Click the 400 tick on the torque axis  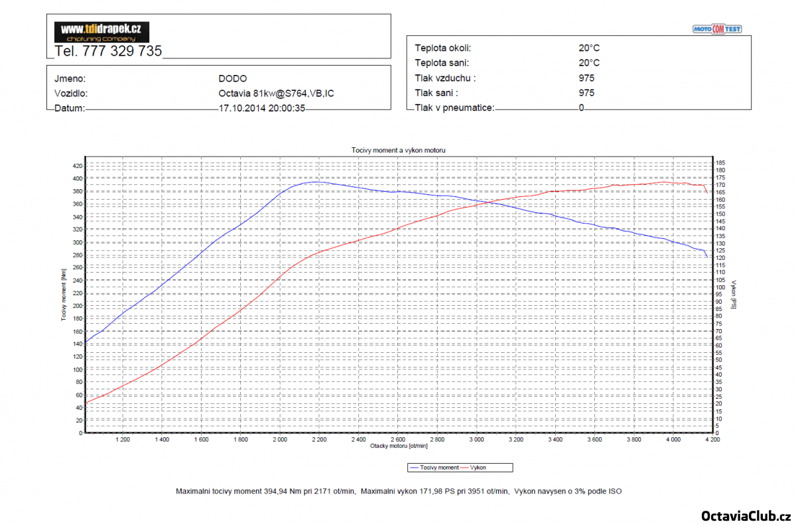click(x=78, y=178)
